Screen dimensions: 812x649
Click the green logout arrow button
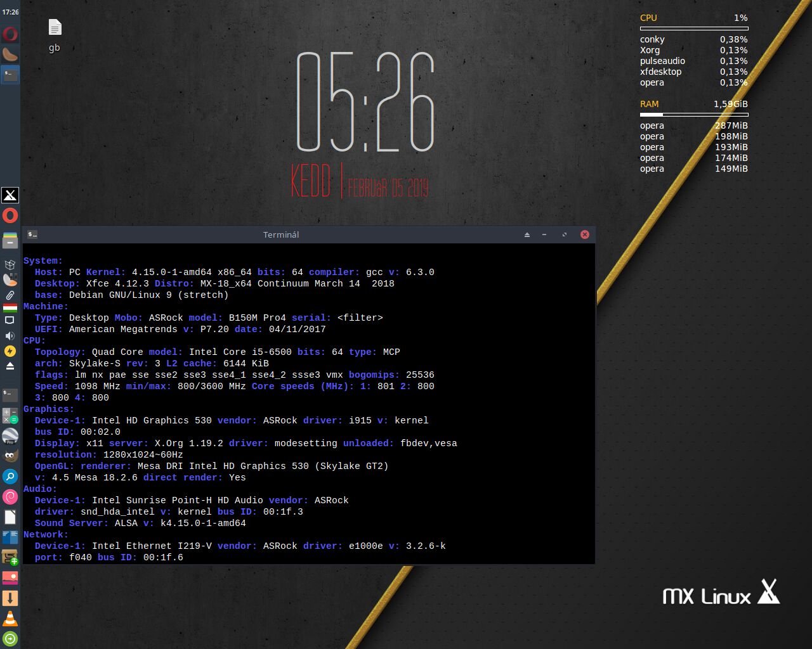tap(10, 639)
